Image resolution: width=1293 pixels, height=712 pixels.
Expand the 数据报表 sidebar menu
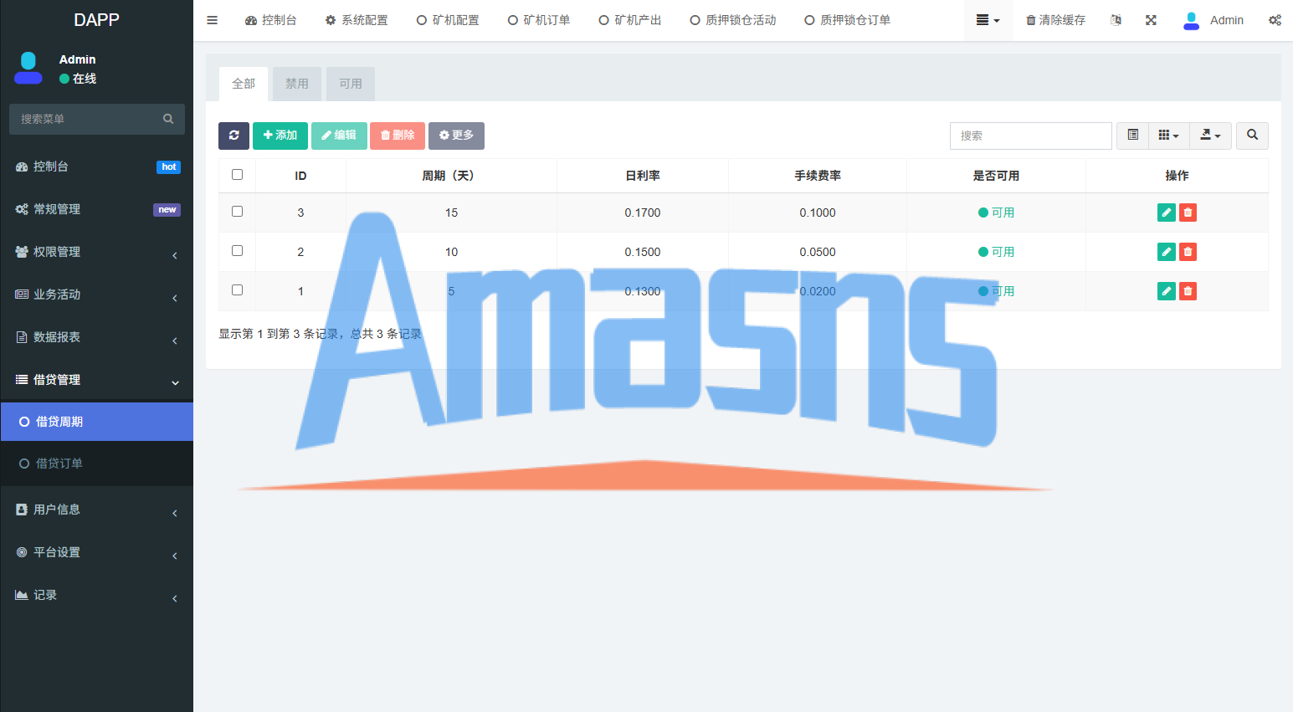point(97,337)
